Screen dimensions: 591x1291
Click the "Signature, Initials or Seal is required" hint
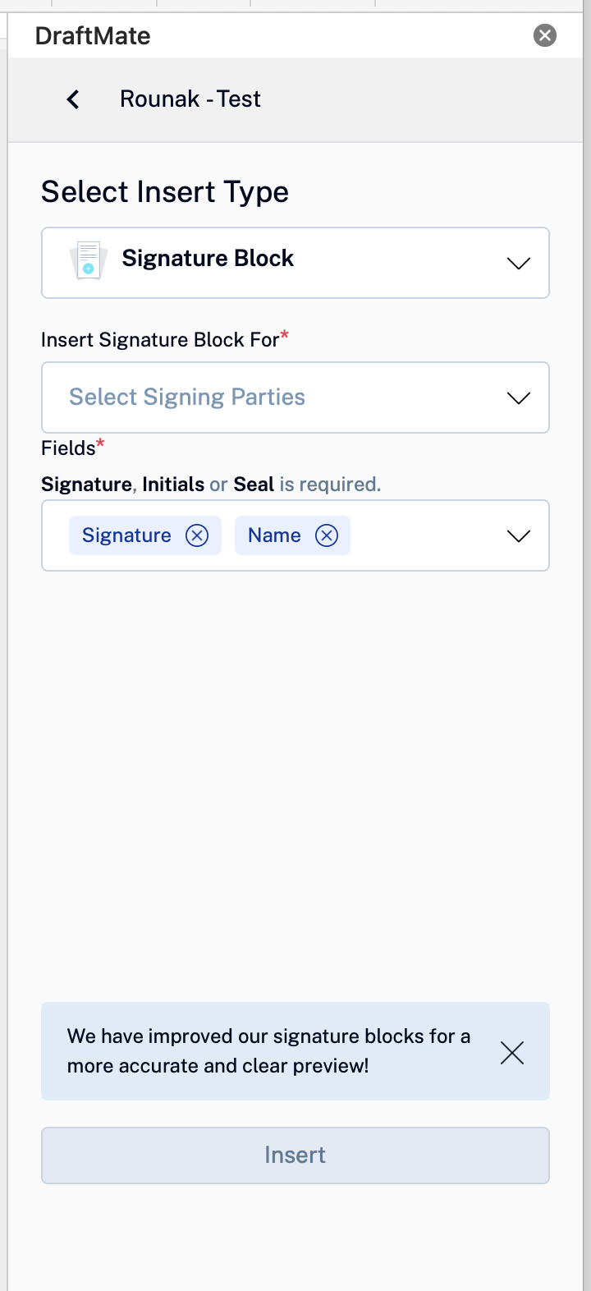point(211,485)
